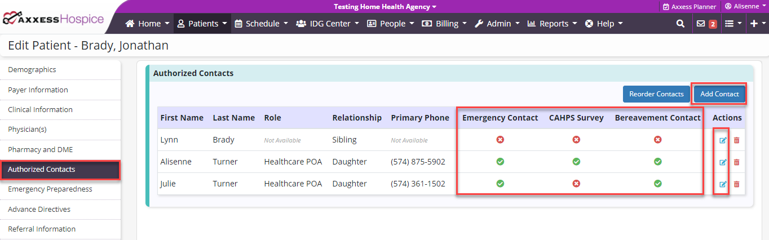Click the Add Contact button
The width and height of the screenshot is (769, 240).
tap(719, 94)
